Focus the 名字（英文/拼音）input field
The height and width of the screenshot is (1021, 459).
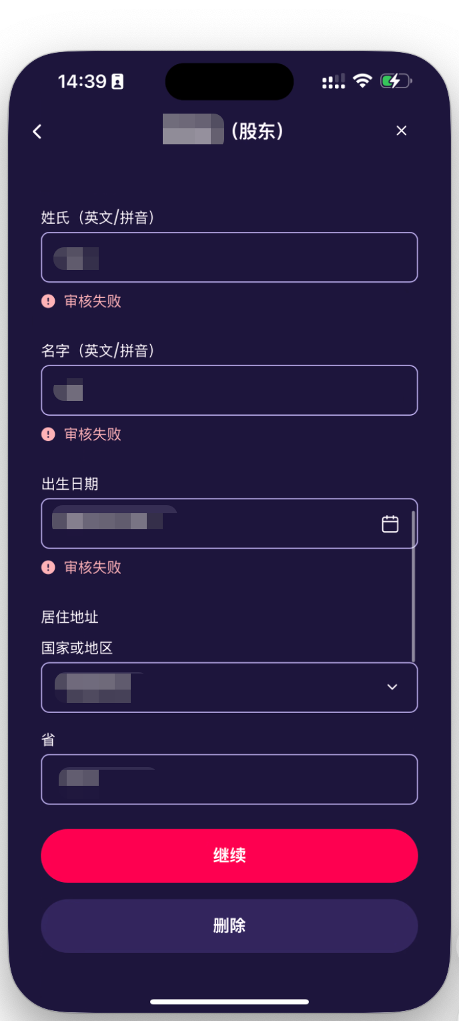click(x=229, y=390)
